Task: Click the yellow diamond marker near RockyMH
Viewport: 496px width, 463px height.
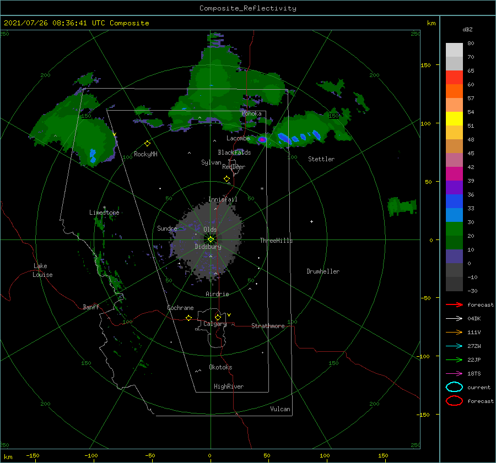Action: 147,144
